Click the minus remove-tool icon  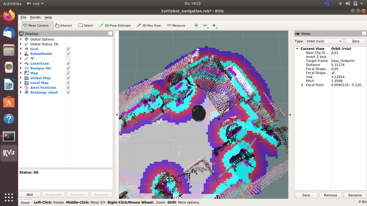point(205,25)
